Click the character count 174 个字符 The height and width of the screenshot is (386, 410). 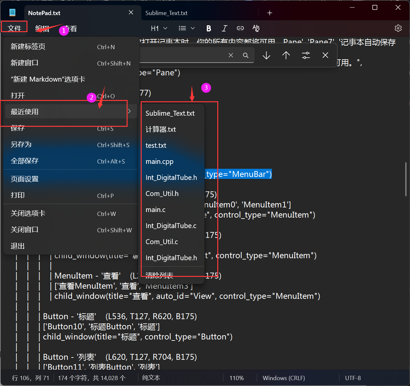(x=92, y=378)
